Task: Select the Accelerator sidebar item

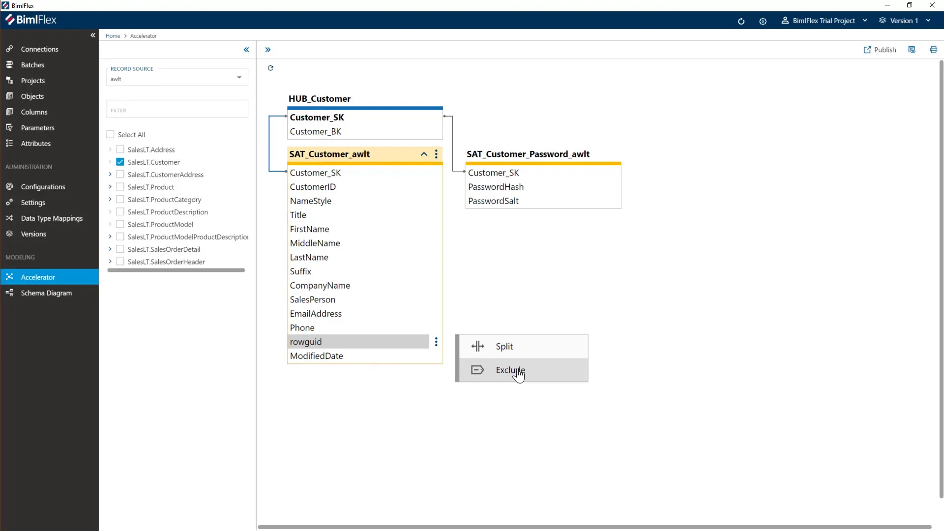Action: point(49,277)
